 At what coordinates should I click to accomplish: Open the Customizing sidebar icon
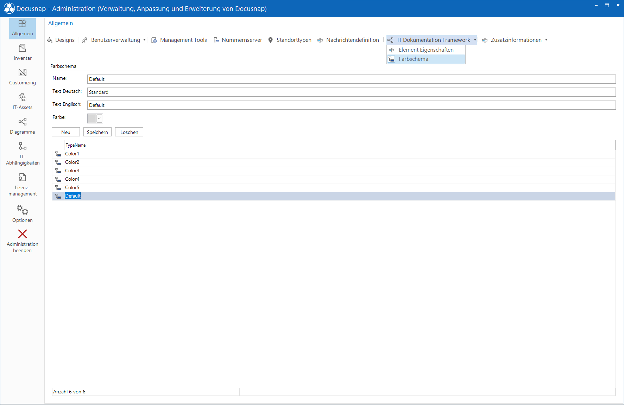[x=22, y=72]
